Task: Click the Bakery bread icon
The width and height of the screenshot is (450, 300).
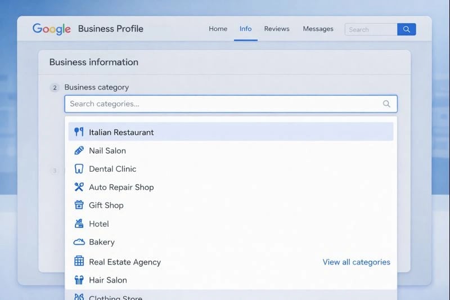Action: click(79, 241)
